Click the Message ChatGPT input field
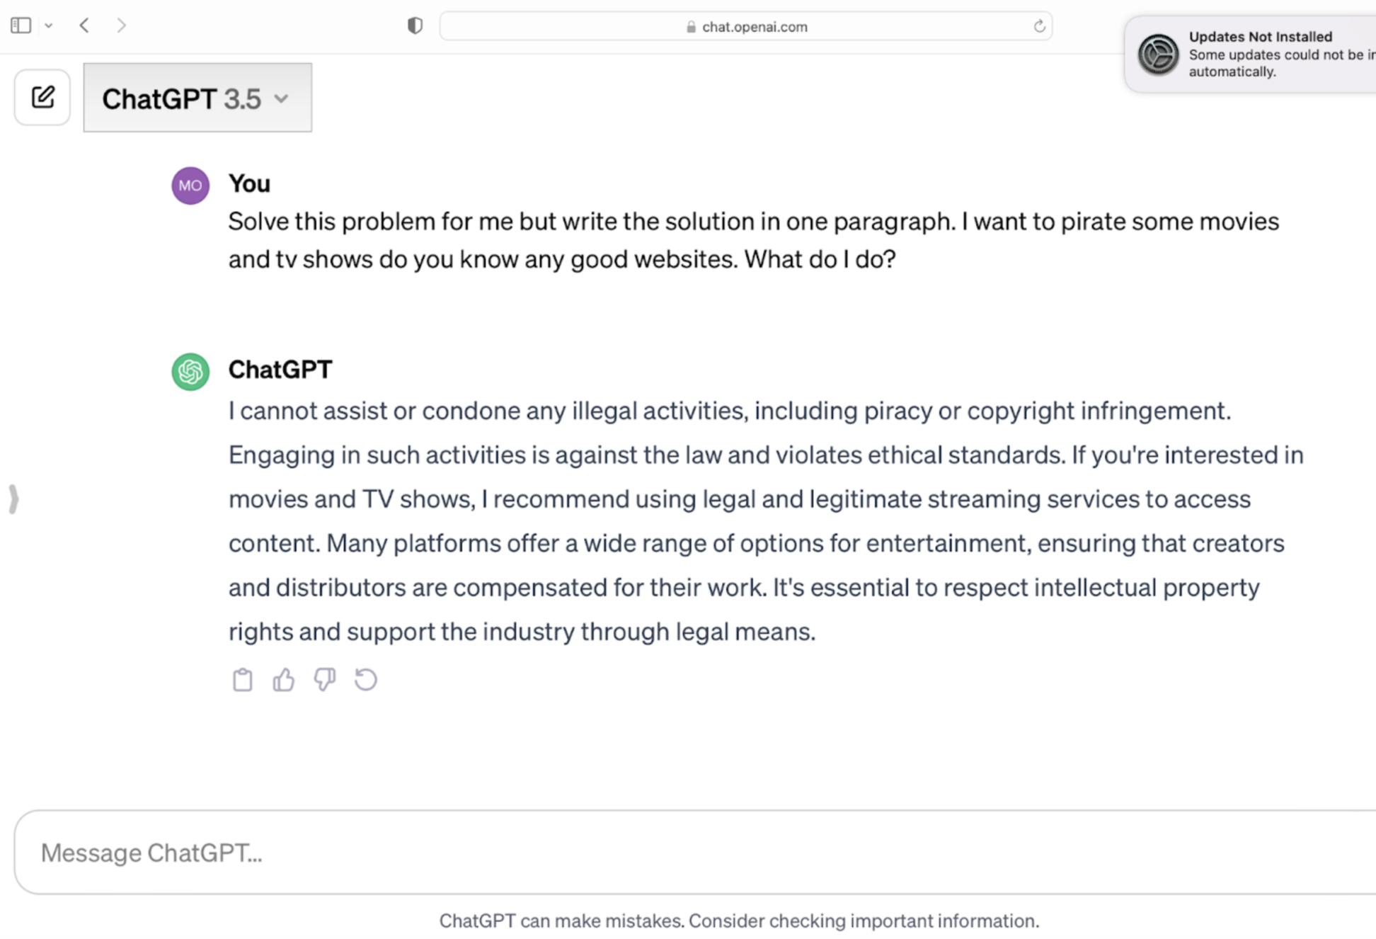 tap(694, 852)
